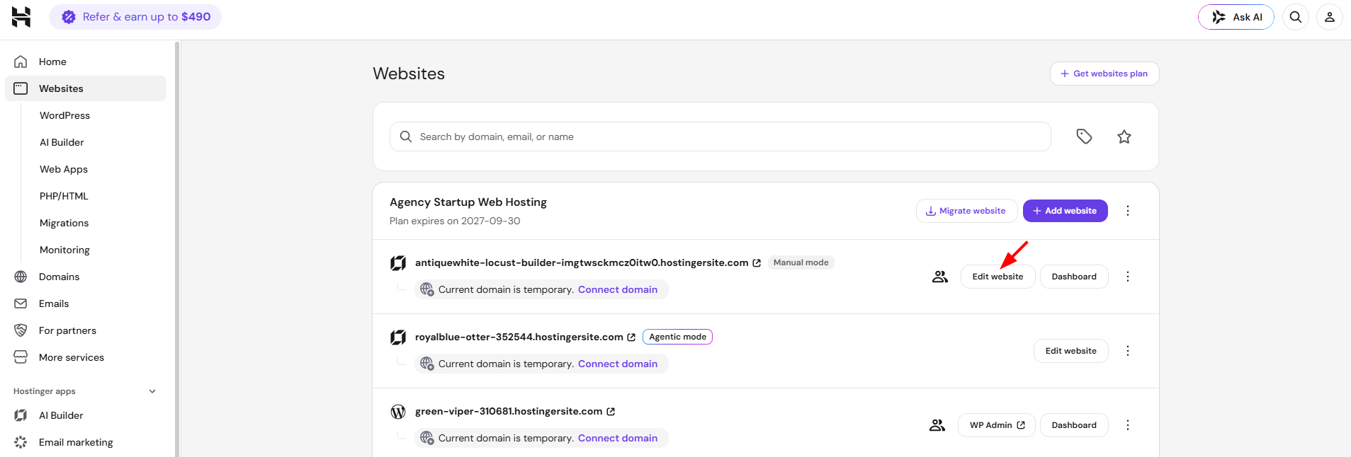
Task: Open three-dot menu for royalblue-otter site
Action: coord(1128,351)
